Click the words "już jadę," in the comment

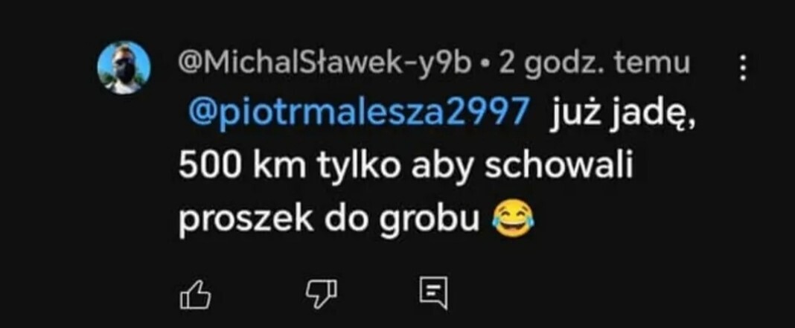tap(622, 115)
